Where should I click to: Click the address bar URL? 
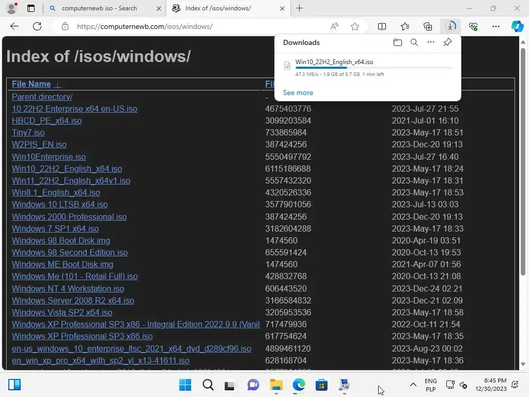(145, 26)
